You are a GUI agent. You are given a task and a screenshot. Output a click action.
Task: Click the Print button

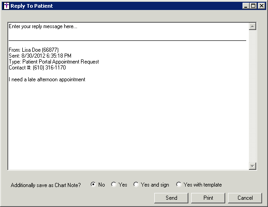208,198
